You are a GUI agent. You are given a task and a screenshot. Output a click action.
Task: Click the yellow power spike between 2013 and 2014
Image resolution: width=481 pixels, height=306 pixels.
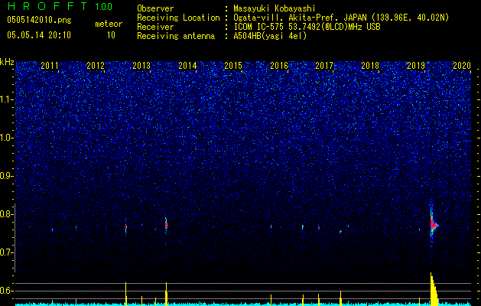click(166, 294)
